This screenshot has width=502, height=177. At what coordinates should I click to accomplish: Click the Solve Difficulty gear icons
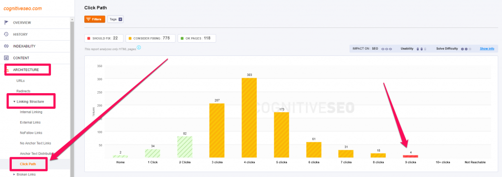466,49
